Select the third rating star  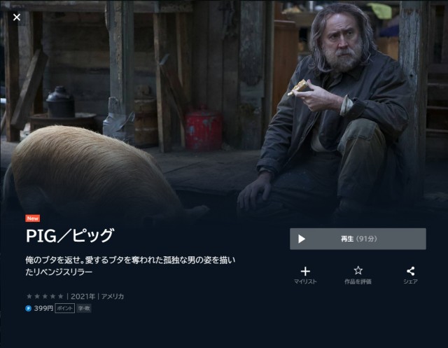(45, 296)
